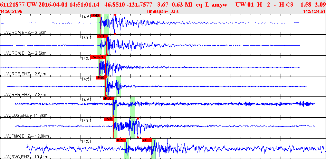This screenshot has height=159, width=326.
Task: Click magnitude 0.63 Ml in header
Action: (182, 4)
